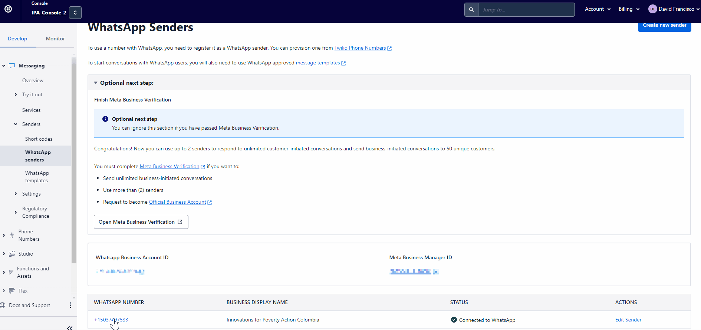Click the Flex icon
Viewport: 701px width, 330px height.
[x=12, y=291]
